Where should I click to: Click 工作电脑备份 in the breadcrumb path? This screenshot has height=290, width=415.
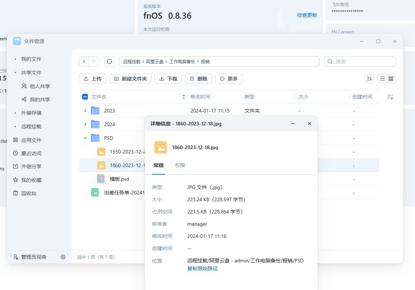(x=182, y=61)
